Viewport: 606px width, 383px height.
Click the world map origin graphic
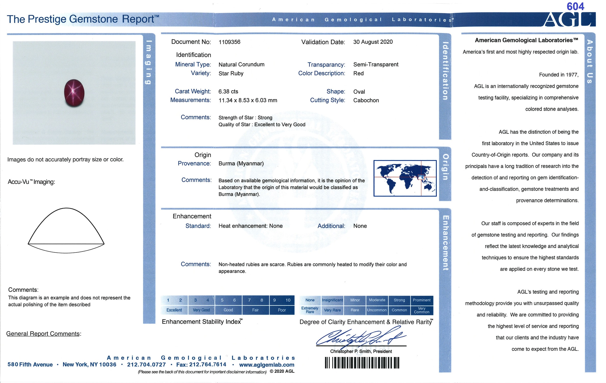pos(405,178)
